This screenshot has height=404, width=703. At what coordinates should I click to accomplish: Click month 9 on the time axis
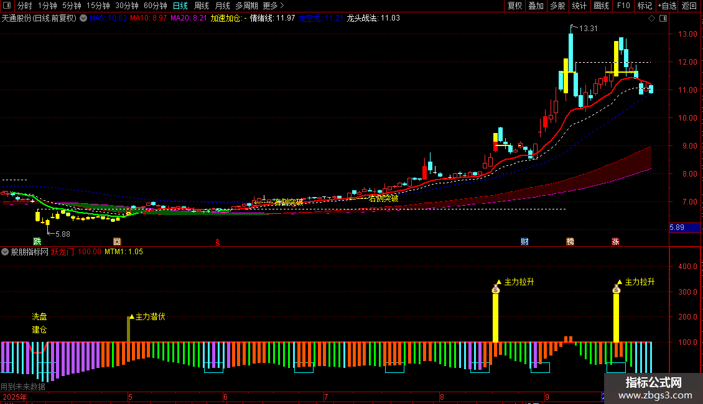(547, 397)
